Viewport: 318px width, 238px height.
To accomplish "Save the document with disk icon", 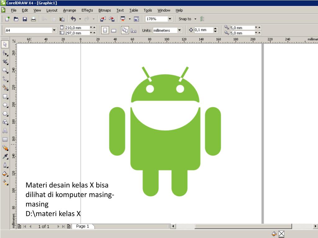I will pos(25,19).
